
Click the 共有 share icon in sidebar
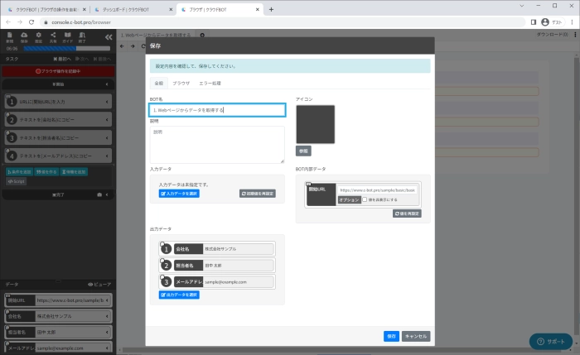click(x=53, y=36)
